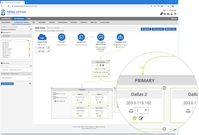Click the Firewall shield icon in the pipeline
This screenshot has height=135, width=199.
[62, 37]
